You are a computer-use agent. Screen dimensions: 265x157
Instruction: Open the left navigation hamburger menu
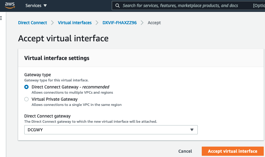(x=1, y=18)
